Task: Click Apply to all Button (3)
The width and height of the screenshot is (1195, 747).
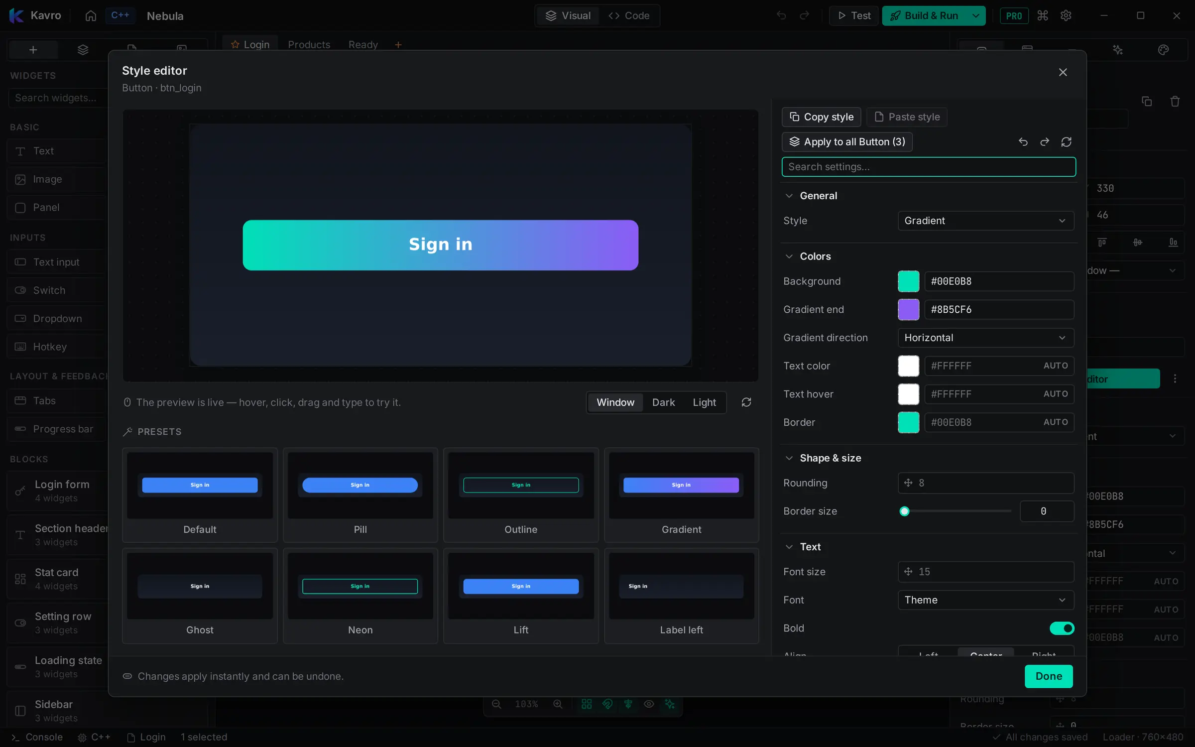Action: pos(847,142)
